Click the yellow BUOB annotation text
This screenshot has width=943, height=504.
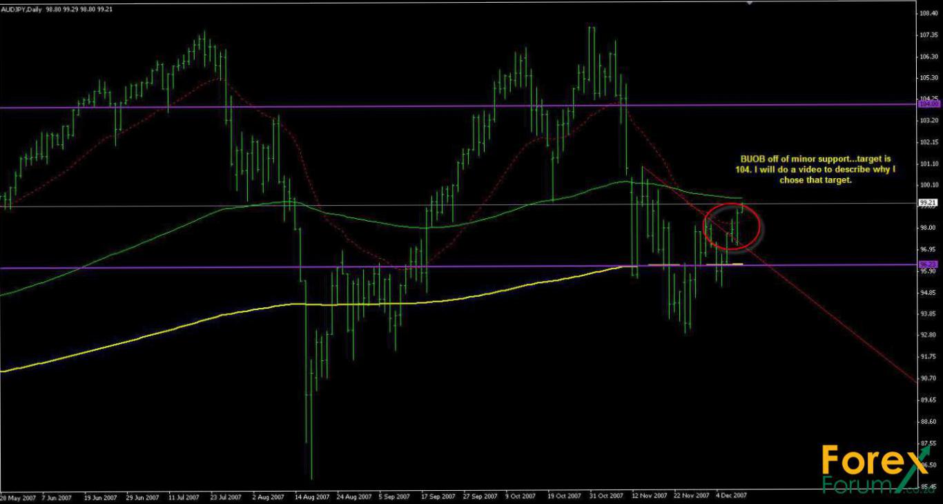click(x=816, y=169)
